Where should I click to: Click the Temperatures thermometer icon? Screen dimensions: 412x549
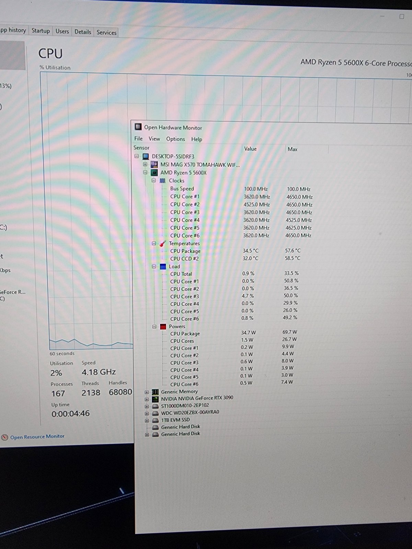pyautogui.click(x=163, y=243)
